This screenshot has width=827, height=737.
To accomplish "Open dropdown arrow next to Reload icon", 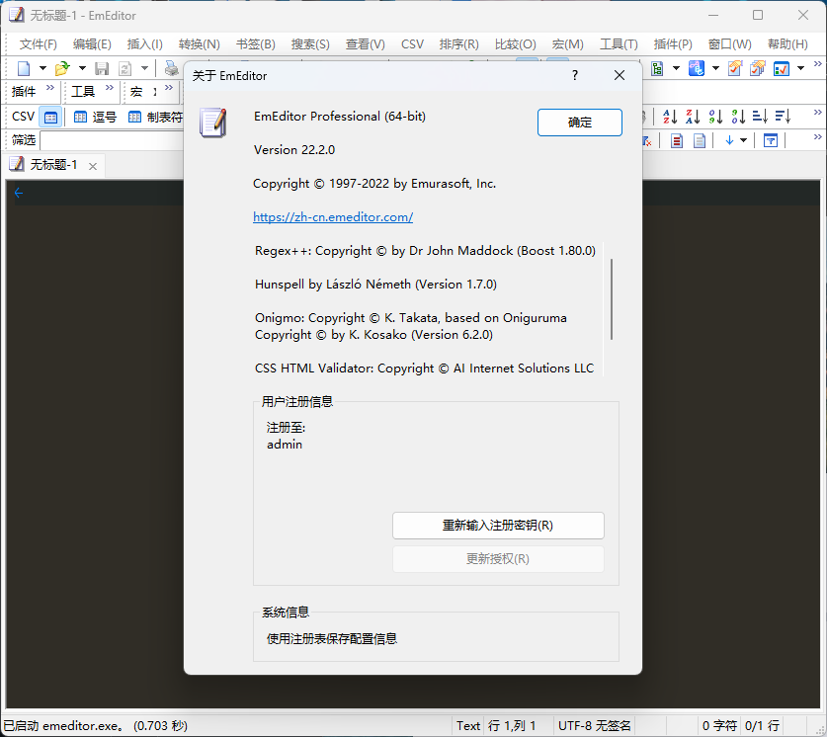I will click(x=144, y=68).
